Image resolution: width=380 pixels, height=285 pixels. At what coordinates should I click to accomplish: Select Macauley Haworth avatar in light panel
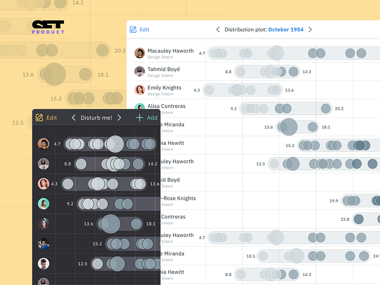[140, 53]
